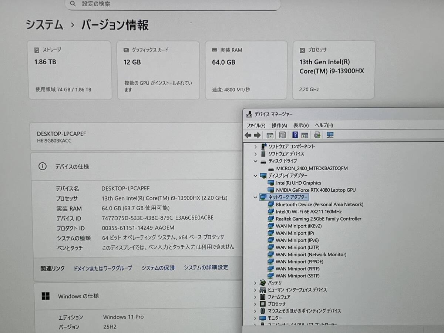Open the Properties toolbar icon in Device Manager
This screenshot has width=444, height=333.
tap(283, 135)
